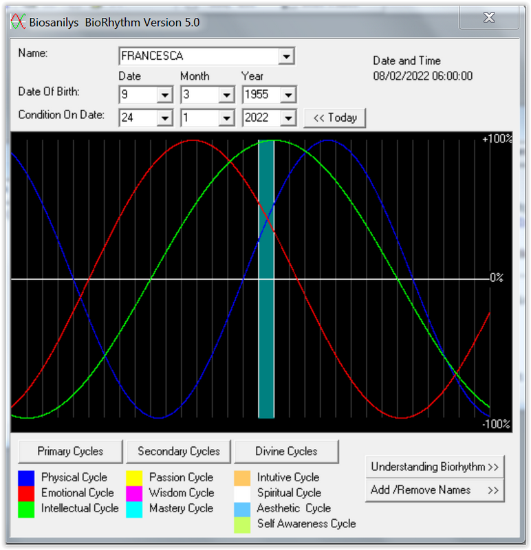Click the 'Passion Cycle' label
Screen dimensions: 531x550
181,477
